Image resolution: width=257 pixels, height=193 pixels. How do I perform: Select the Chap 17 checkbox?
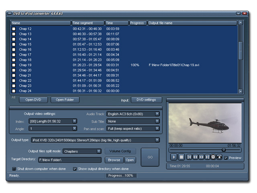click(14, 55)
